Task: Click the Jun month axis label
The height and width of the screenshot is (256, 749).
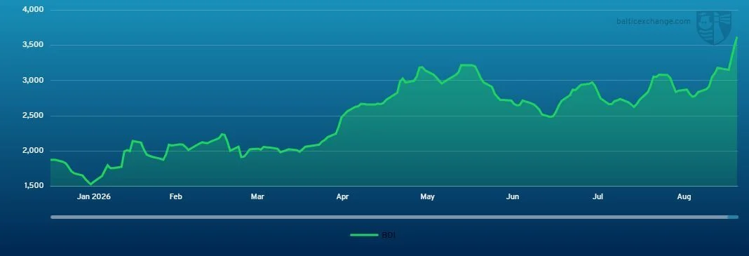Action: (513, 197)
